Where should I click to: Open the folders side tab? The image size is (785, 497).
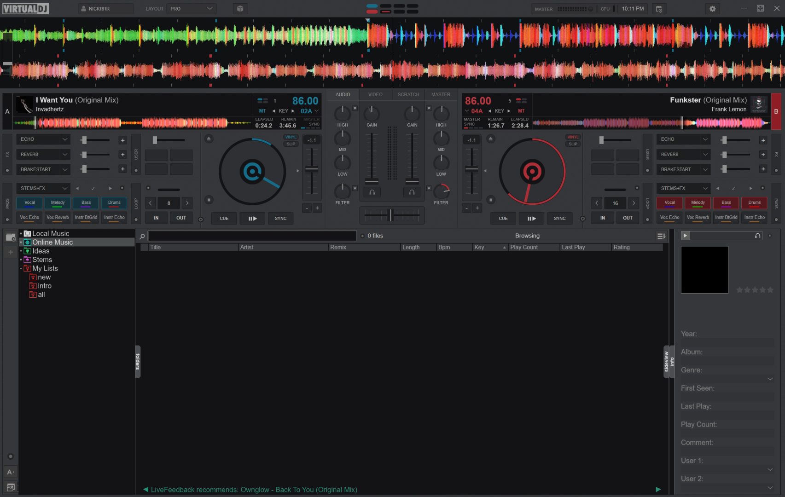(138, 362)
